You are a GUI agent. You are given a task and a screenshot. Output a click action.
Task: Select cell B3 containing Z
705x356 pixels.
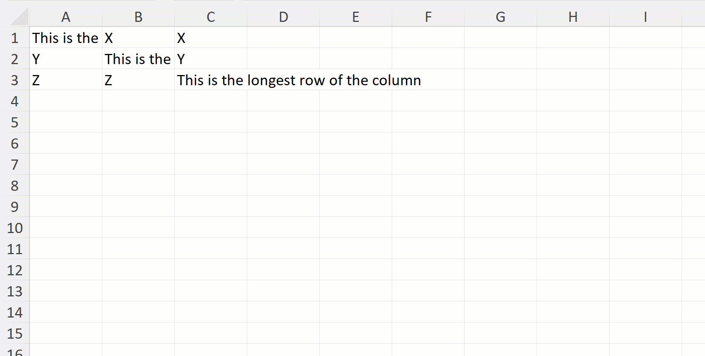pyautogui.click(x=138, y=80)
